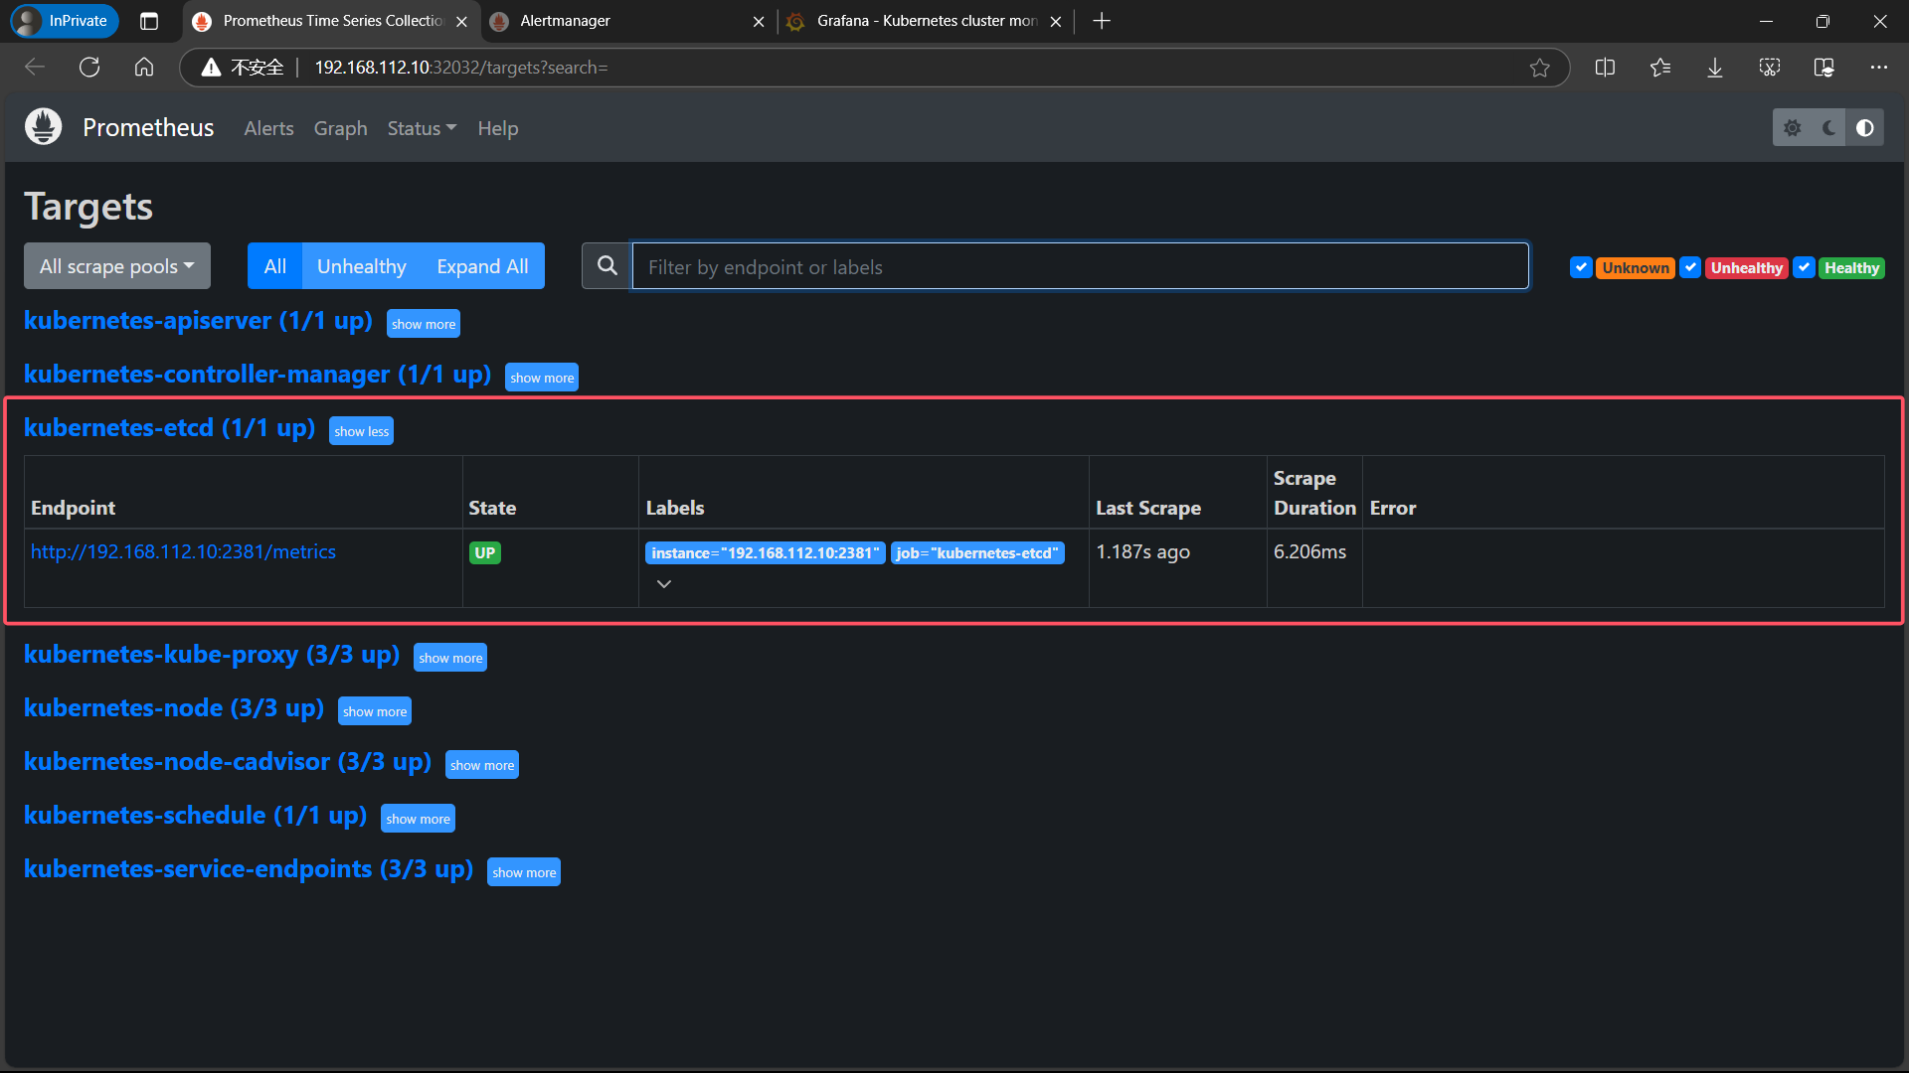The width and height of the screenshot is (1909, 1073).
Task: Collapse kubernetes-etcd with show less
Action: (x=361, y=431)
